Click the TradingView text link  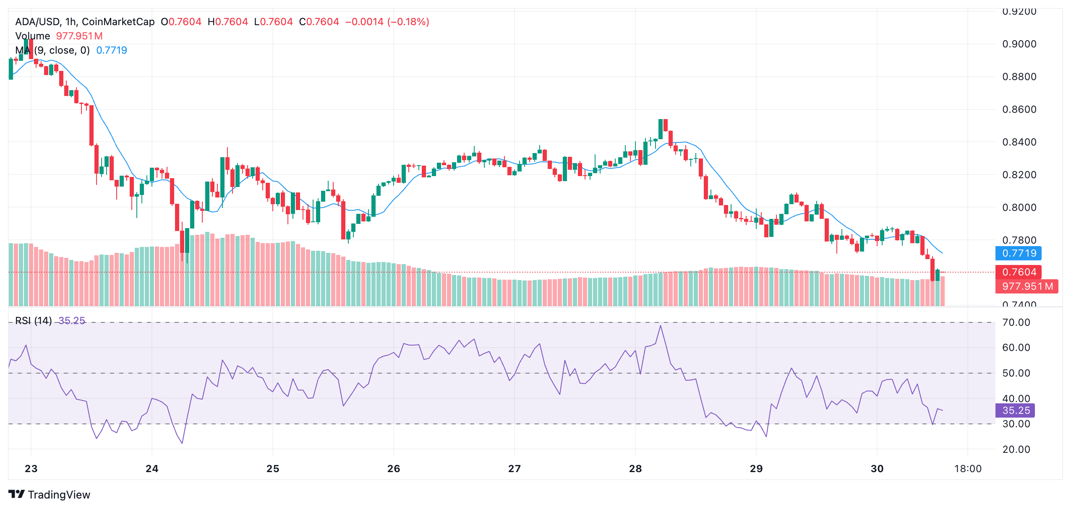coord(59,495)
